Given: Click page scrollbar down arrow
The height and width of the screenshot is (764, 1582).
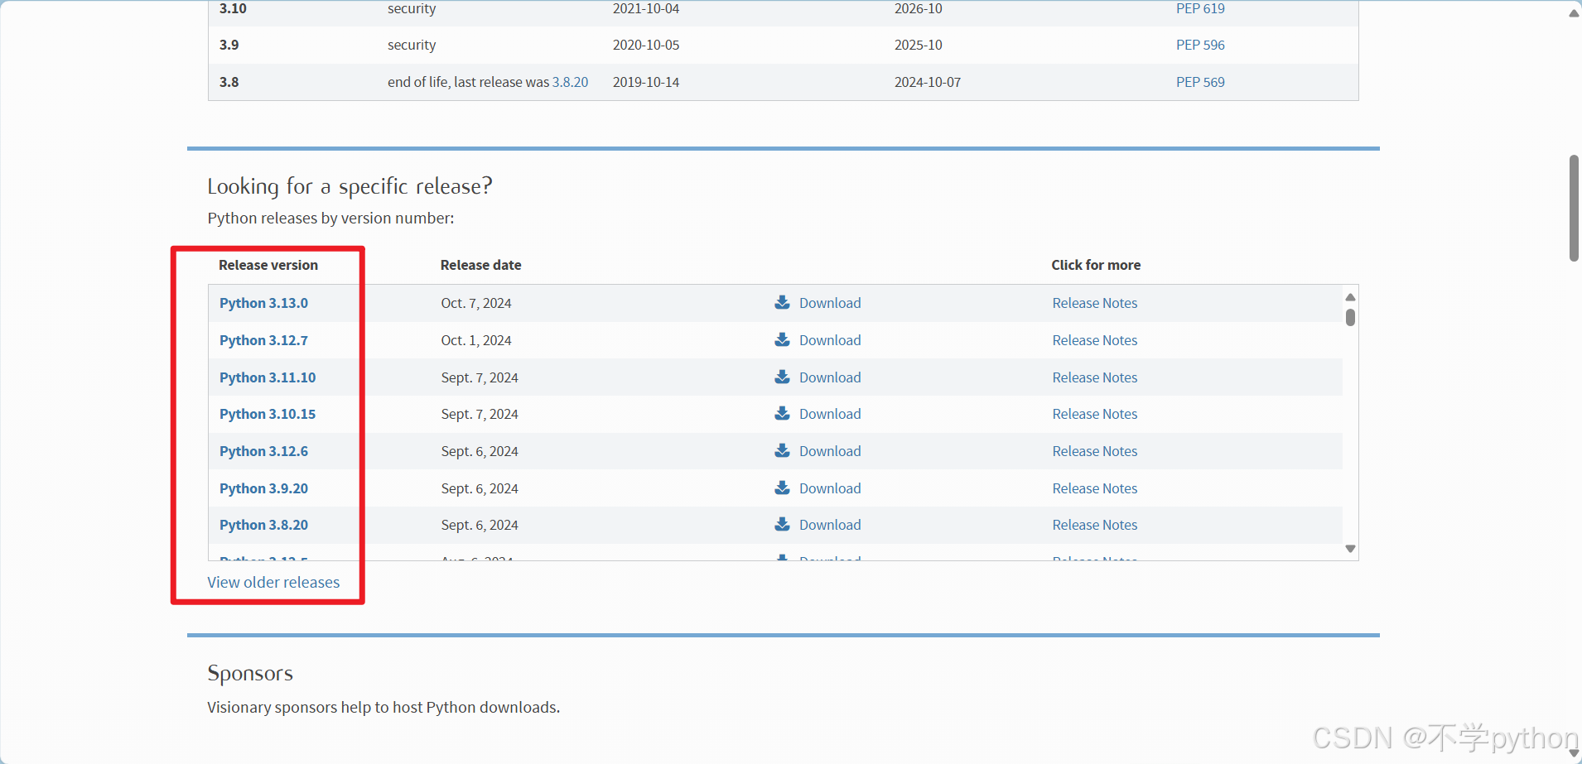Looking at the screenshot, I should pyautogui.click(x=1574, y=753).
